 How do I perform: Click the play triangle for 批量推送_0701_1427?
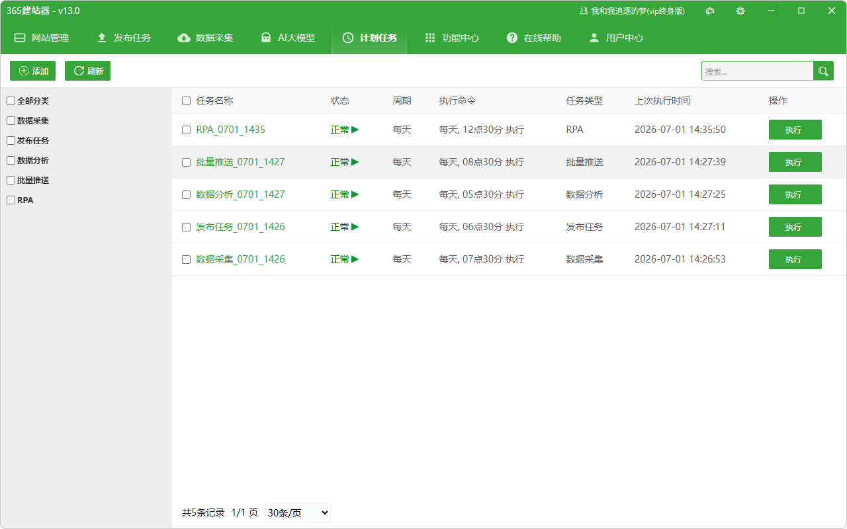pyautogui.click(x=355, y=162)
